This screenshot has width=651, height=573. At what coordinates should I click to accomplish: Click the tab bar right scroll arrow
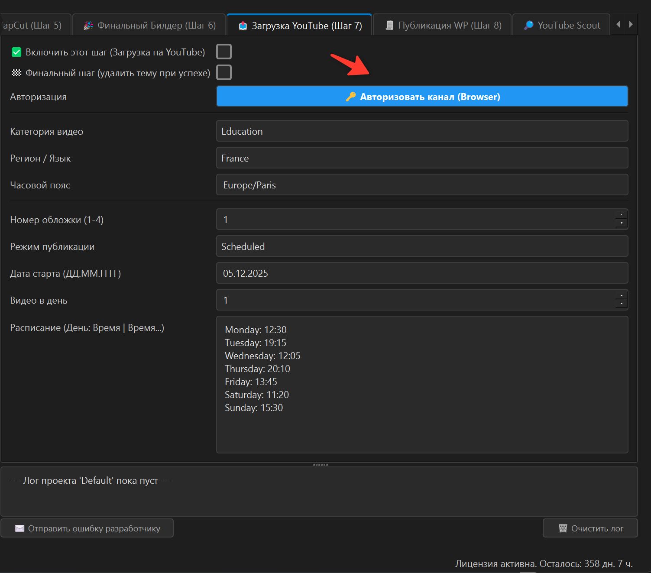point(631,24)
